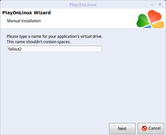
Task: Click the Next button
Action: click(x=122, y=128)
